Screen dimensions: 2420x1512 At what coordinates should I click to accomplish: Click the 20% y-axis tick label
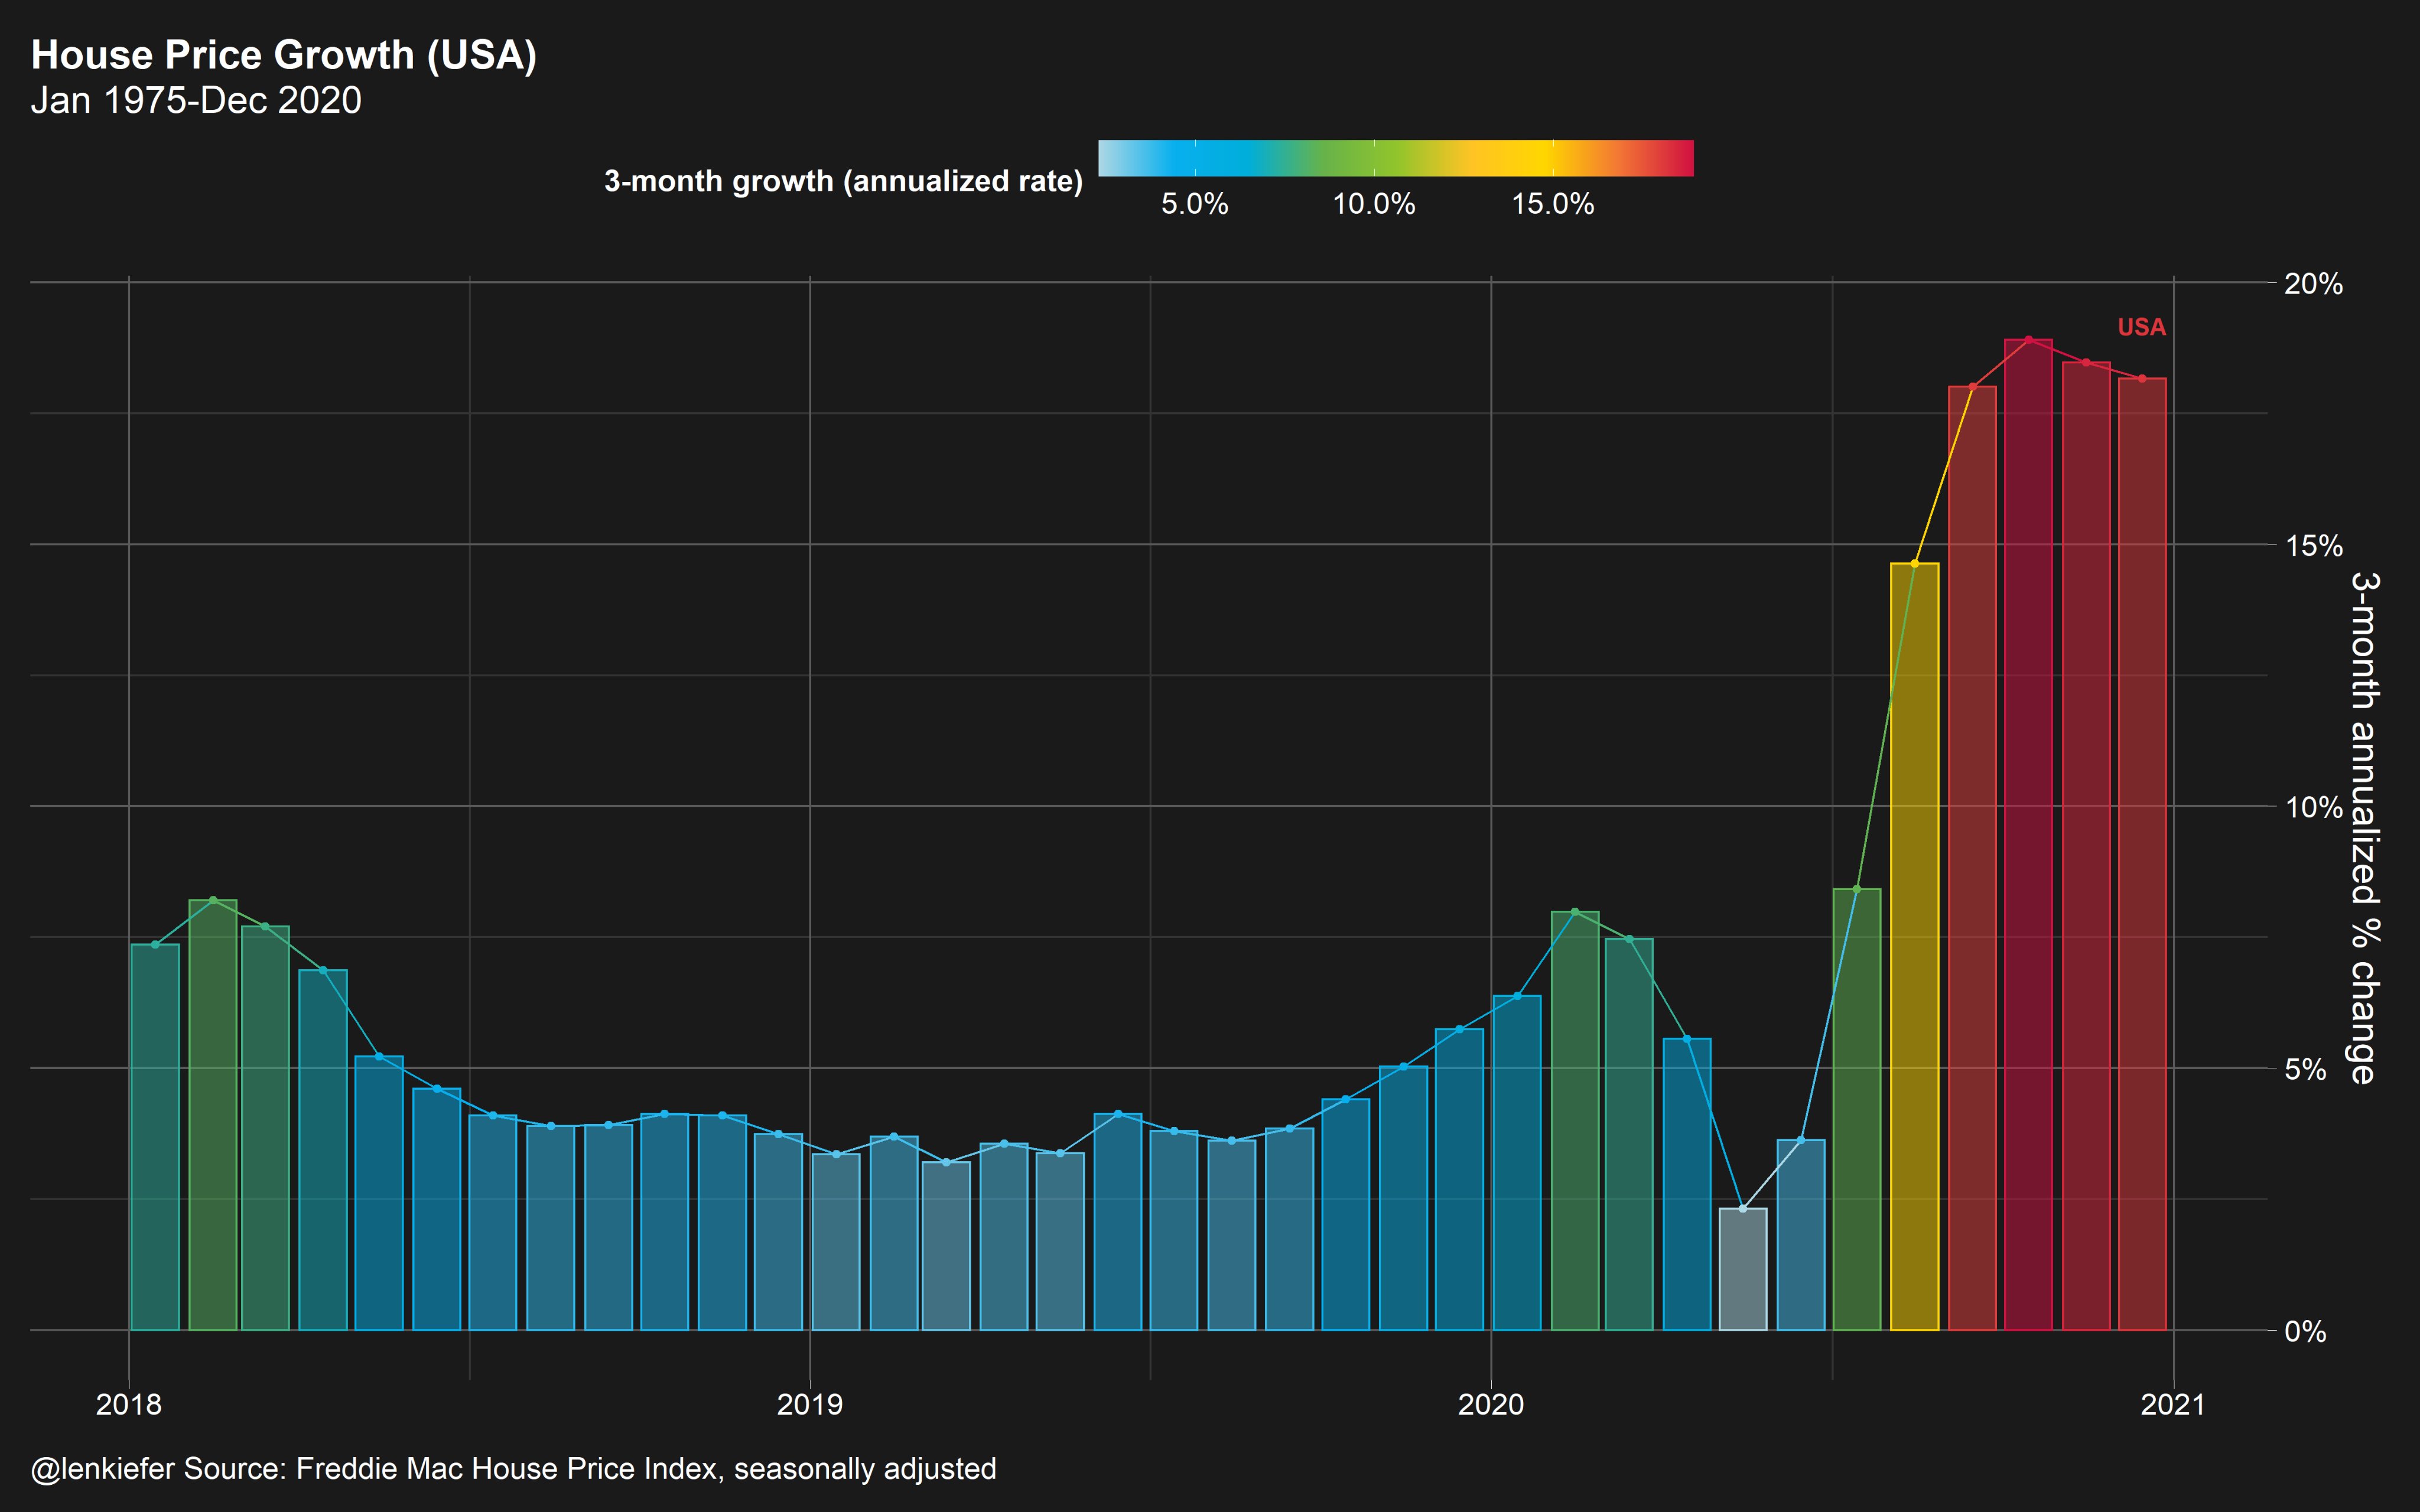tap(2313, 284)
